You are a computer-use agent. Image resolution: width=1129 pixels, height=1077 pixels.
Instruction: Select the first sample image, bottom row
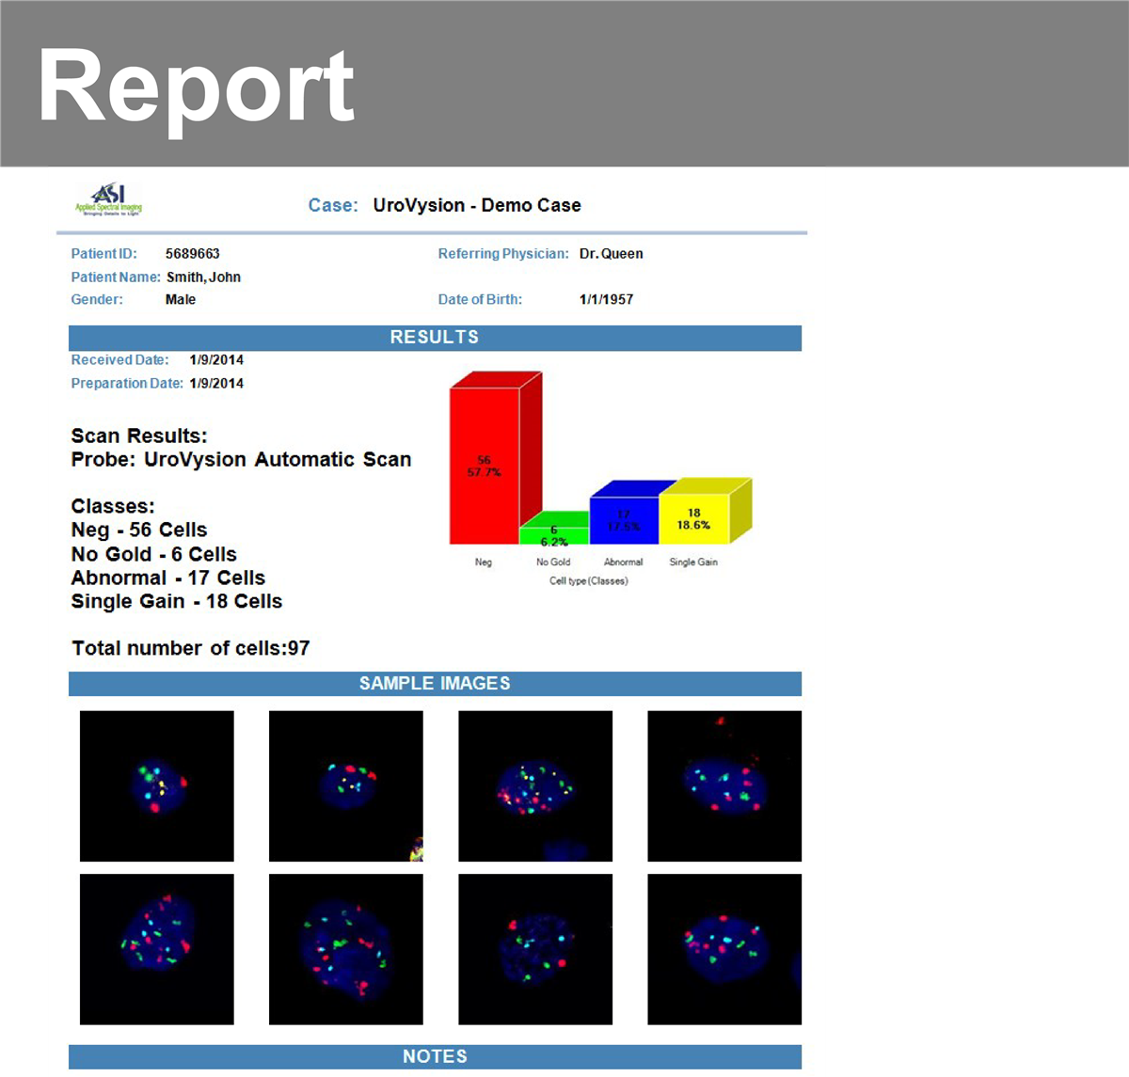[x=157, y=949]
